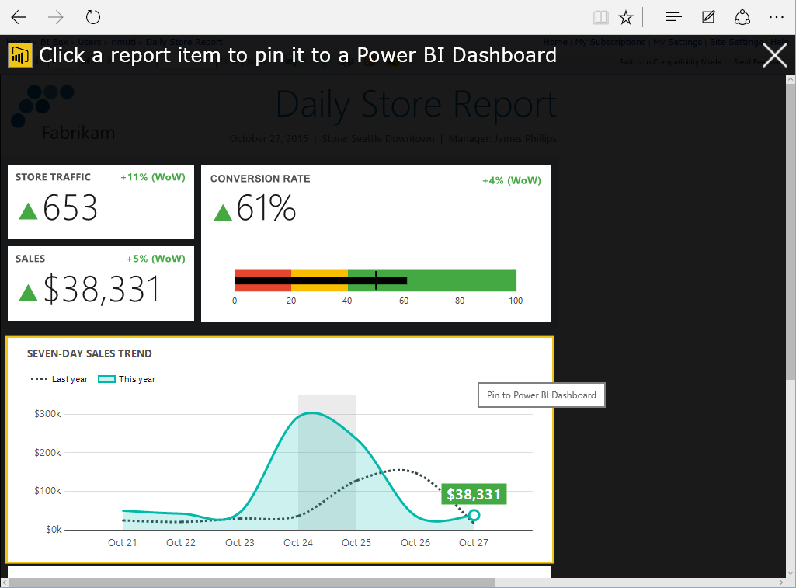Screen dimensions: 796x588
Task: Select the Store Traffic tile to pin it
Action: (99, 202)
